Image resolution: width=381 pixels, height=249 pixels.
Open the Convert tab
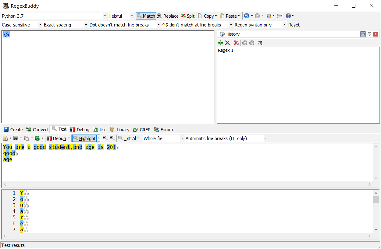37,129
